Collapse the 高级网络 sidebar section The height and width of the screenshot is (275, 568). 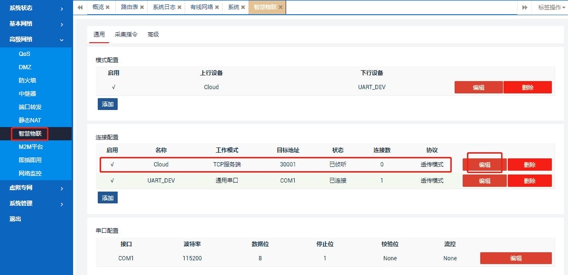[x=21, y=39]
